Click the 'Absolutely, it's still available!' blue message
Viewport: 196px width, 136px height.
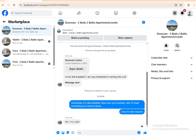(107, 105)
